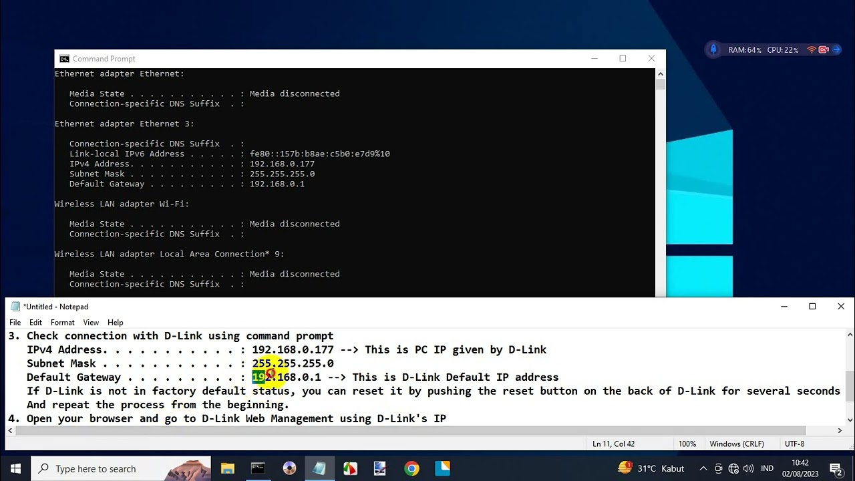
Task: Maximize the Command Prompt window
Action: point(623,59)
